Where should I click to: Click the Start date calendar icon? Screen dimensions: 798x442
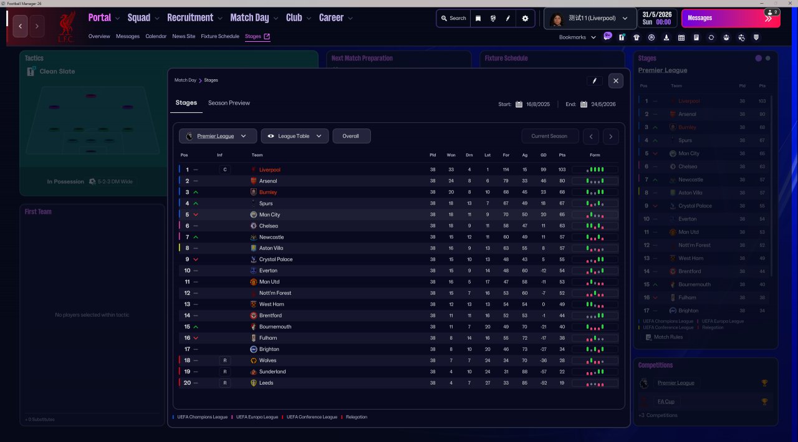coord(519,104)
